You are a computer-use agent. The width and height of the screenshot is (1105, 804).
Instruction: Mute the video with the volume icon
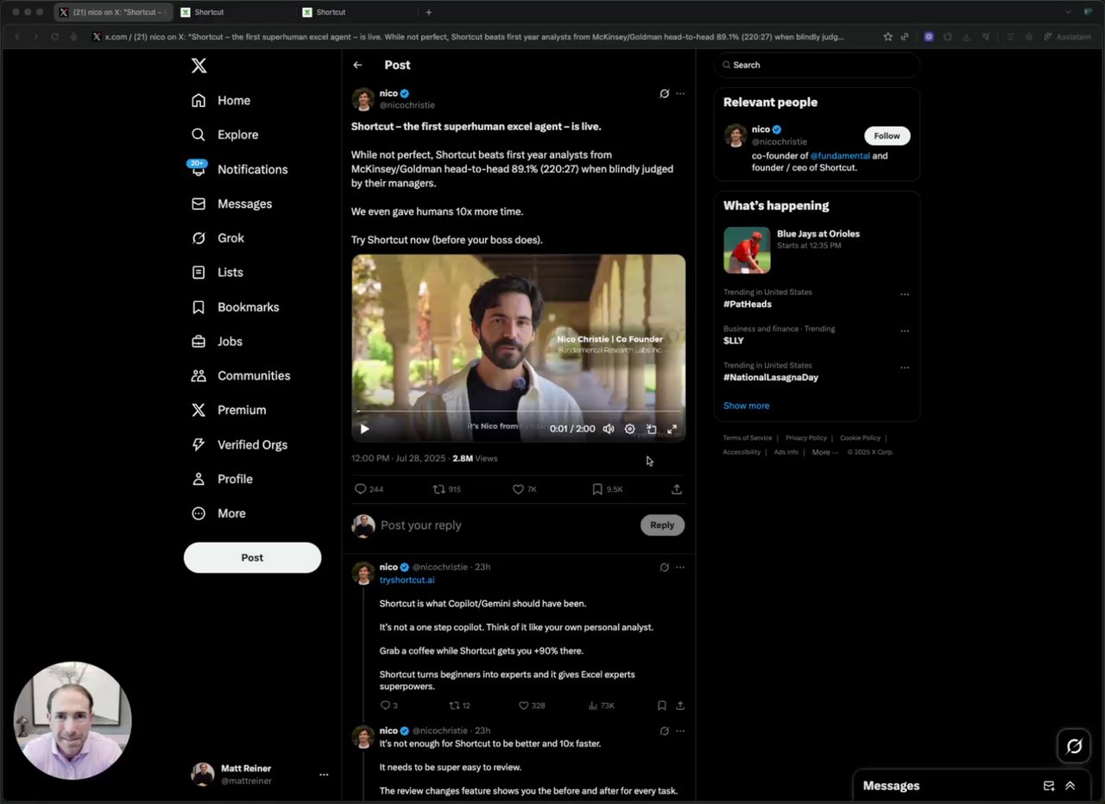click(x=609, y=429)
